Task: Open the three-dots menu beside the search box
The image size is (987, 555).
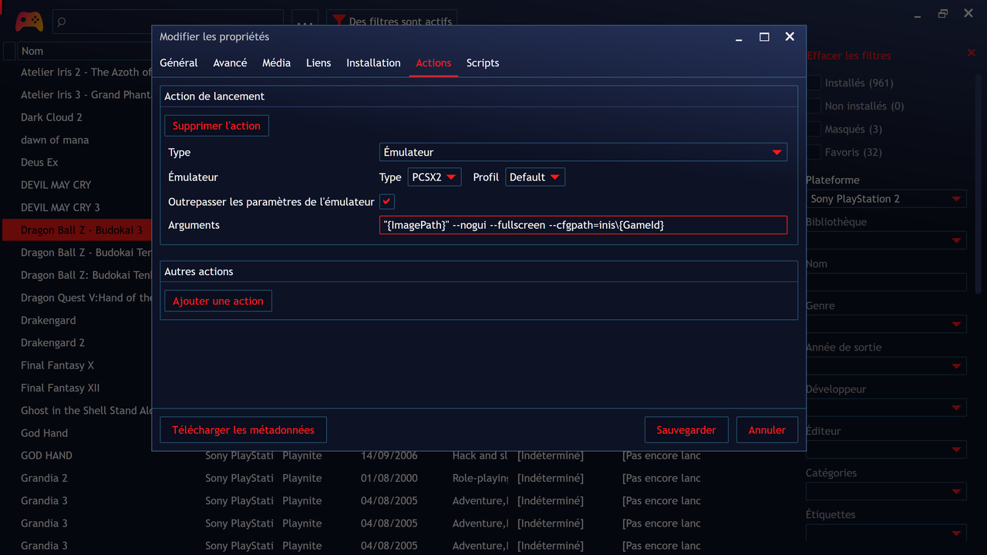Action: (305, 22)
